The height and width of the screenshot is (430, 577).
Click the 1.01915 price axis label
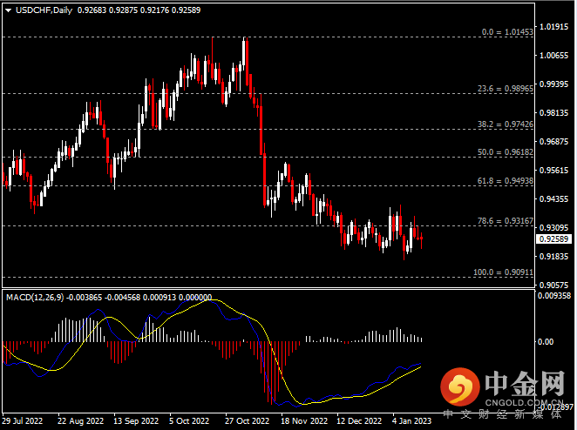coord(555,27)
